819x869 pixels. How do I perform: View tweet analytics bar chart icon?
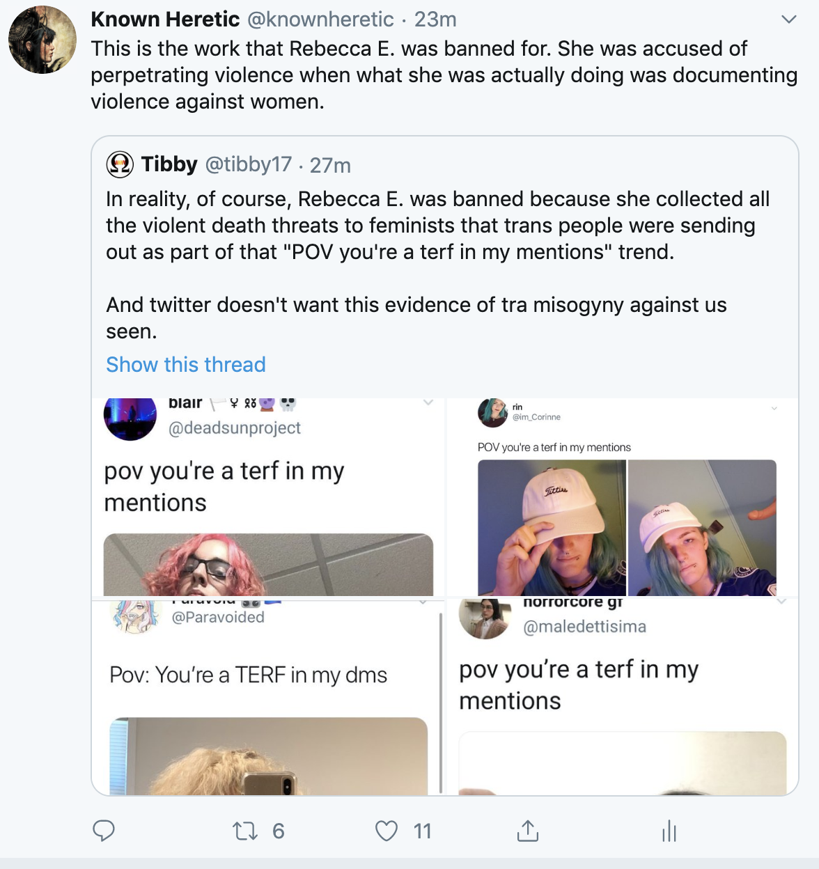click(669, 831)
